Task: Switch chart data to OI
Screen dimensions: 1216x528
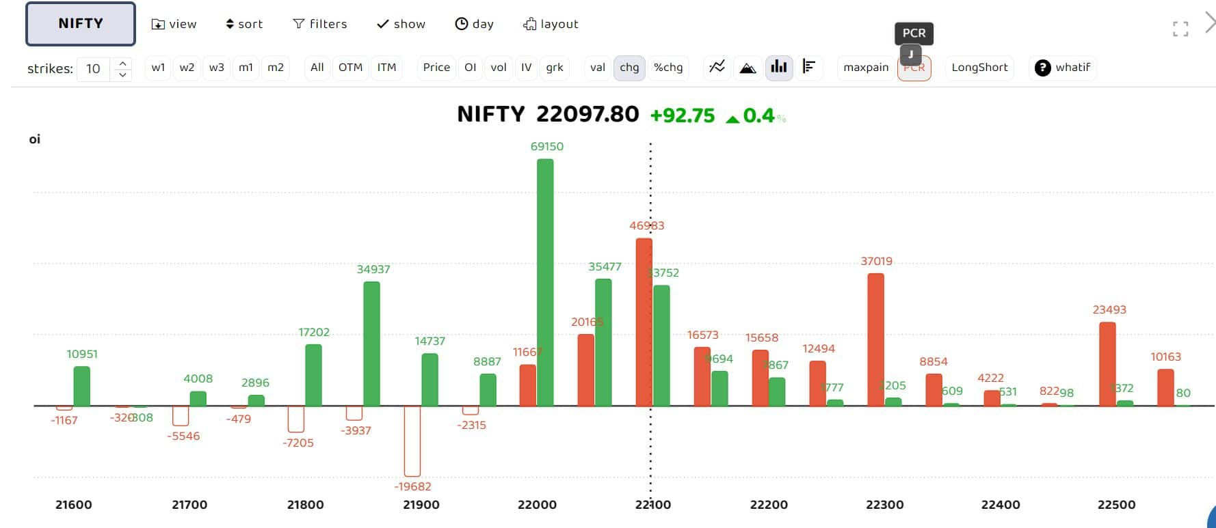Action: (x=470, y=68)
